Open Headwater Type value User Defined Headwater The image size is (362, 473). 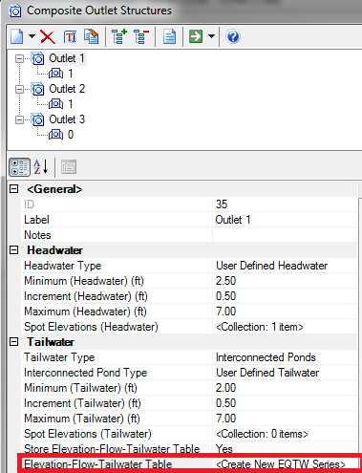coord(285,266)
